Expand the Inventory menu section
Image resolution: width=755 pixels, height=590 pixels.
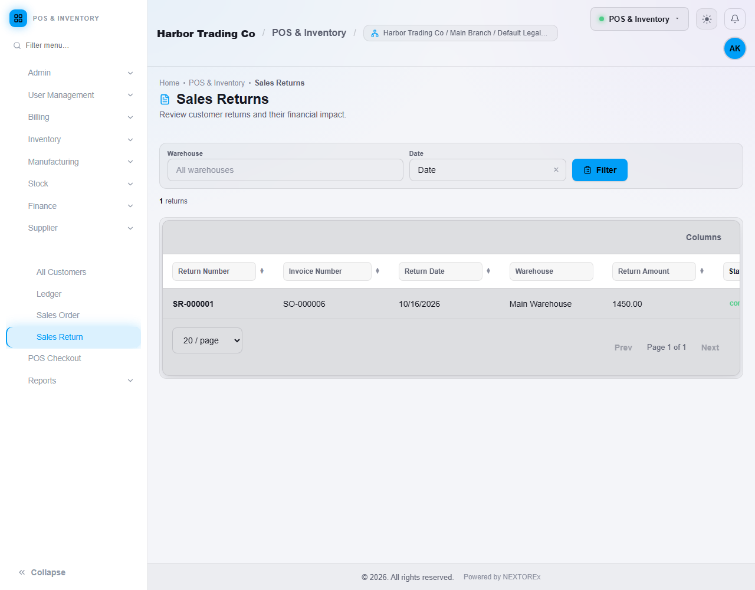(80, 139)
